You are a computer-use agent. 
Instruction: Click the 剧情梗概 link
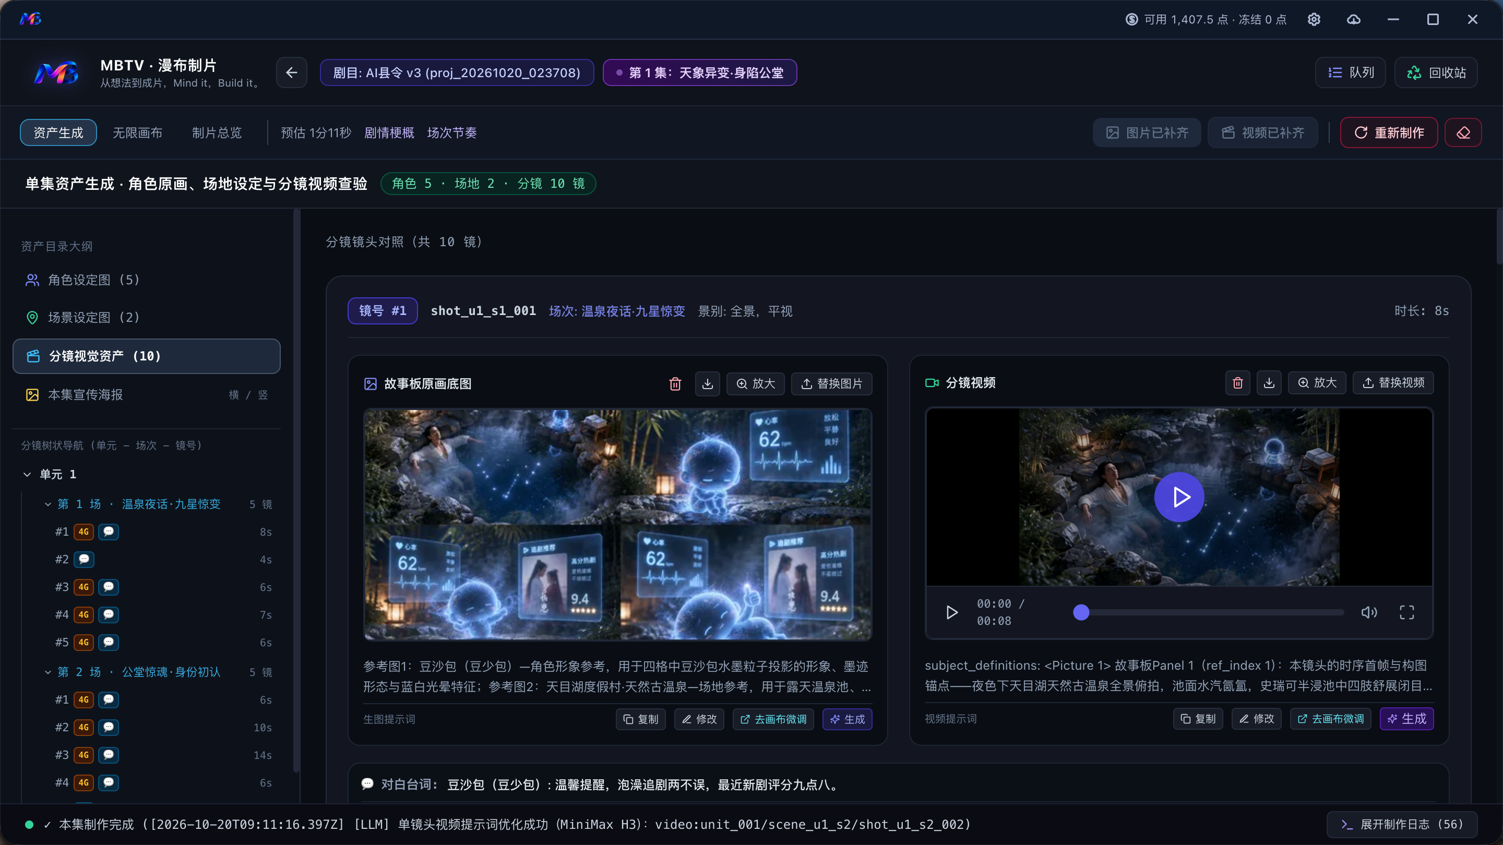pos(389,133)
